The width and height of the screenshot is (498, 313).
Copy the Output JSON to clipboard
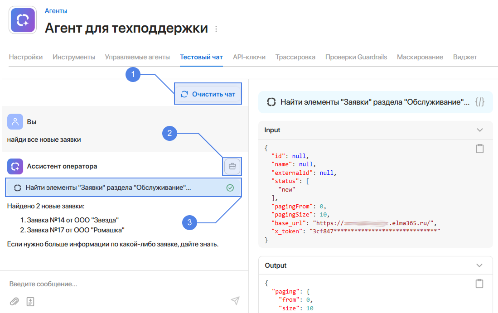[479, 284]
